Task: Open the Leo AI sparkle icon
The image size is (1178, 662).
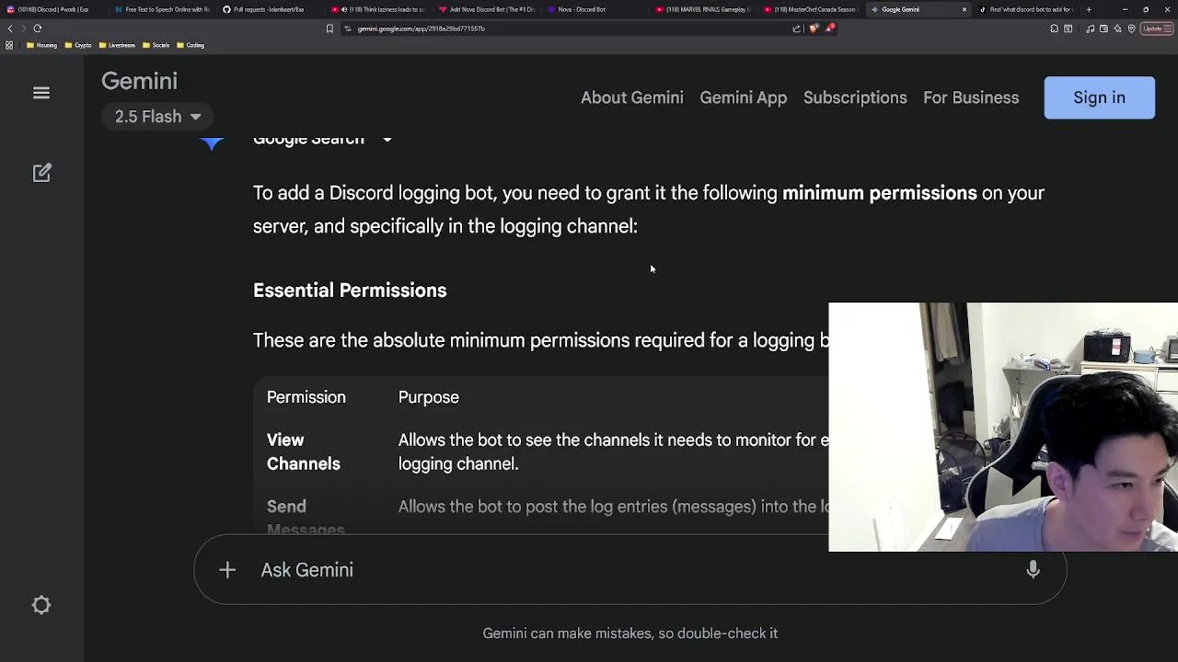Action: (1117, 29)
